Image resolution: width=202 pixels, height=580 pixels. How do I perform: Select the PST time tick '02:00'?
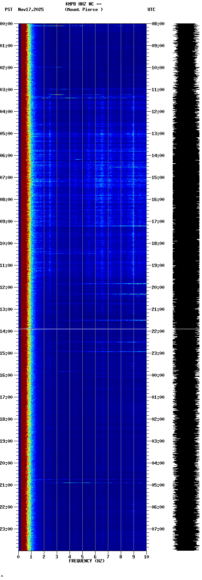pos(6,68)
